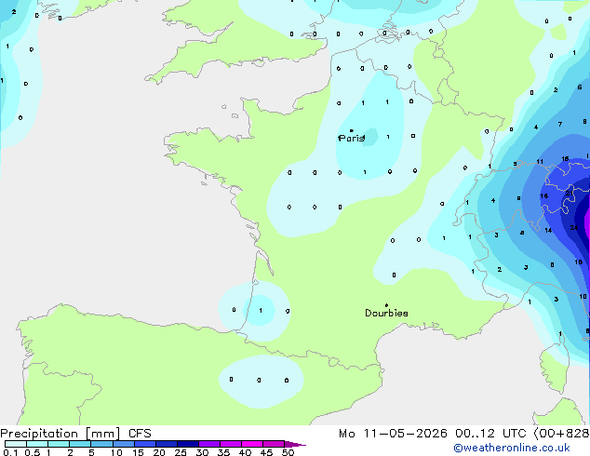Click the 40–45 mm magenta legend swatch
This screenshot has width=590, height=456.
(x=252, y=444)
